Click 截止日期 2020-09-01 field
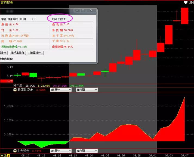The width and height of the screenshot is (194, 157). [x=14, y=19]
